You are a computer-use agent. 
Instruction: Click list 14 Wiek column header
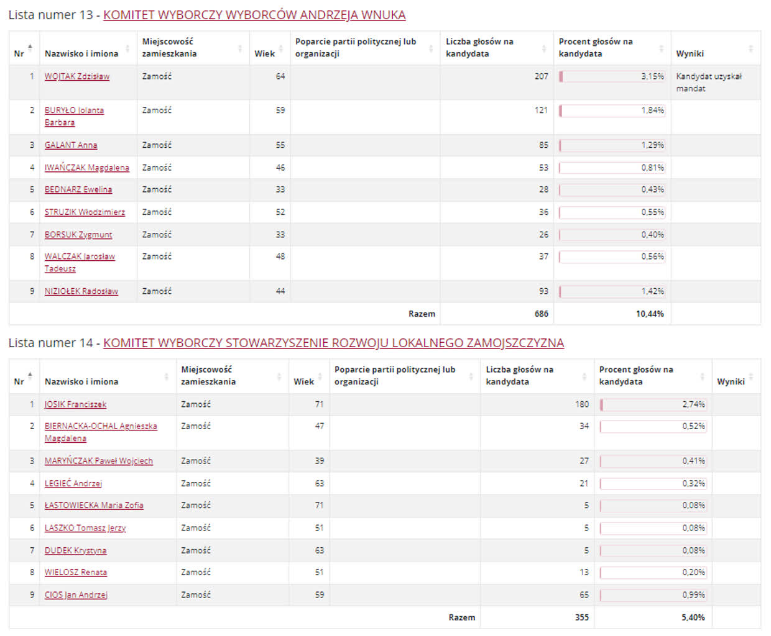303,381
